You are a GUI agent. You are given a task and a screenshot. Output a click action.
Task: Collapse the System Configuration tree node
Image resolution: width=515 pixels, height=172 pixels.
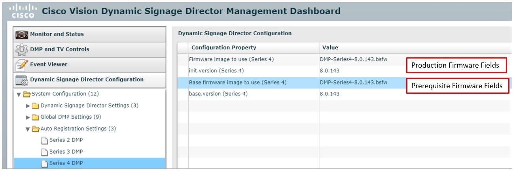19,94
